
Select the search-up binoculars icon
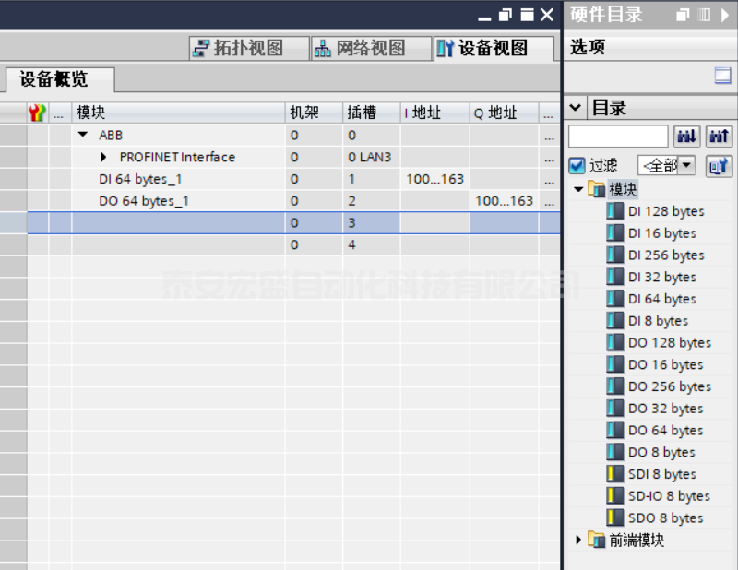click(x=718, y=136)
